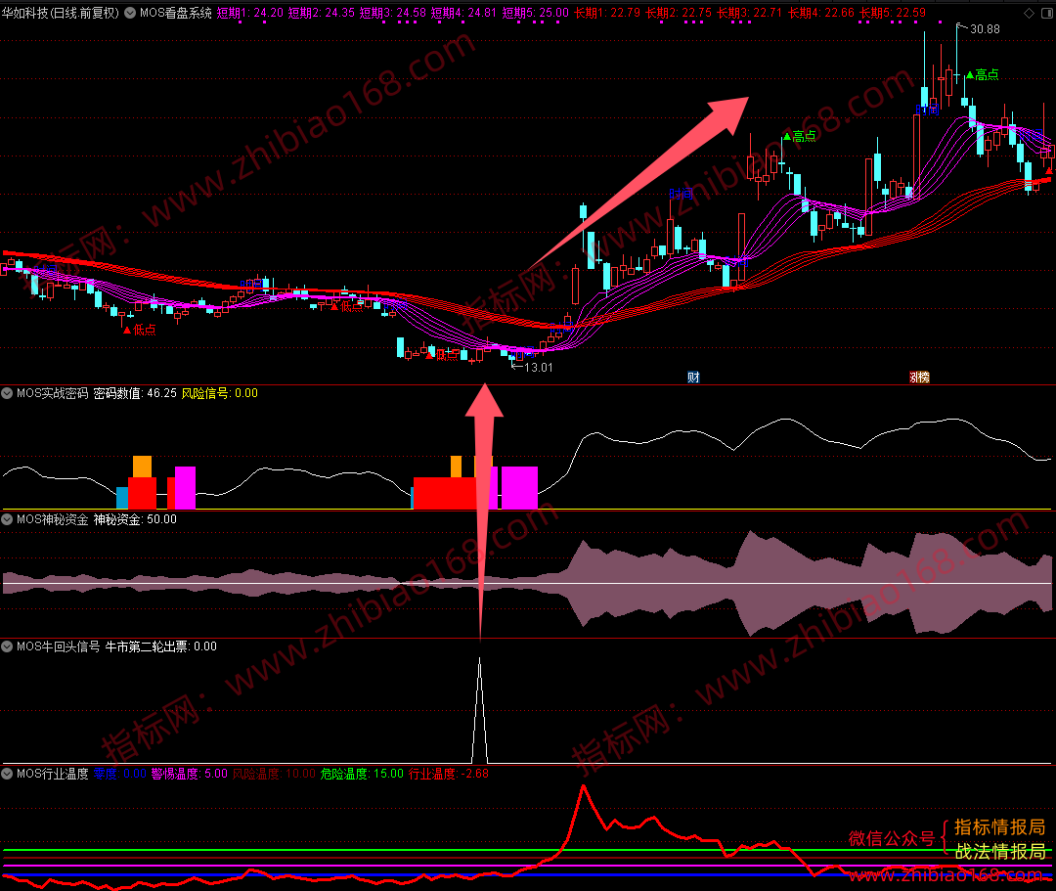Select the 短期5: 25.00 value
The width and height of the screenshot is (1056, 891).
click(536, 13)
